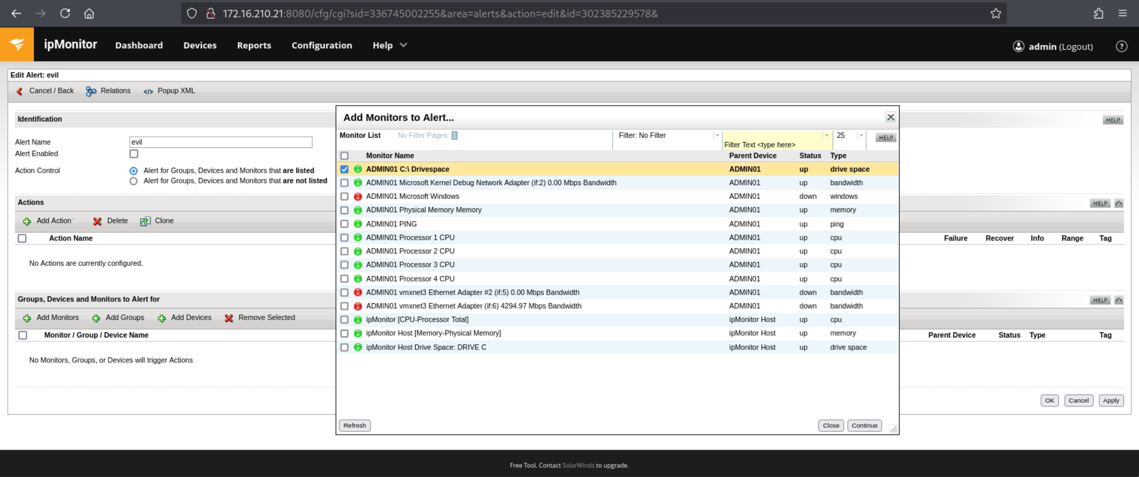Screen dimensions: 1139x477
Task: Open browser extensions icon
Action: tap(1098, 14)
